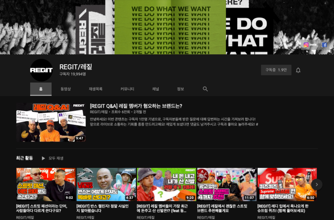Open the featured 레질 Q&A video thumbnail

(51, 122)
